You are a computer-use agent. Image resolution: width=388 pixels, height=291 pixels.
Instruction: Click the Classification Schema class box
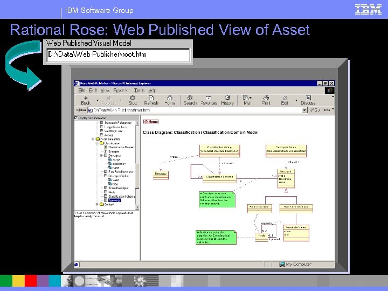219,179
